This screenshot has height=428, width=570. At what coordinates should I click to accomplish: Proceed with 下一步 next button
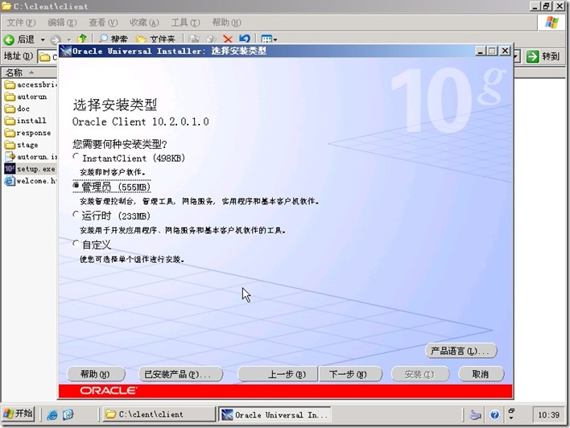[350, 374]
